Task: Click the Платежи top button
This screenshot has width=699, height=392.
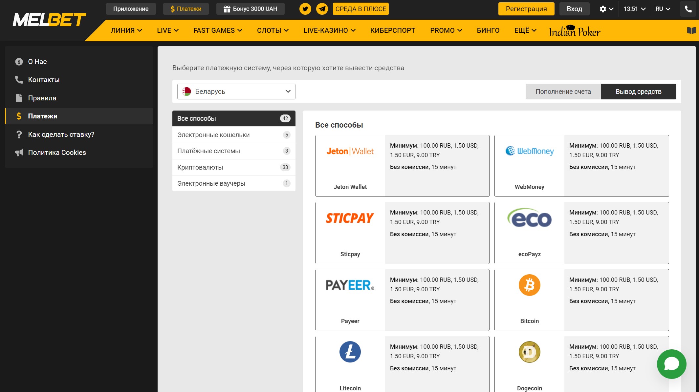Action: coord(186,9)
